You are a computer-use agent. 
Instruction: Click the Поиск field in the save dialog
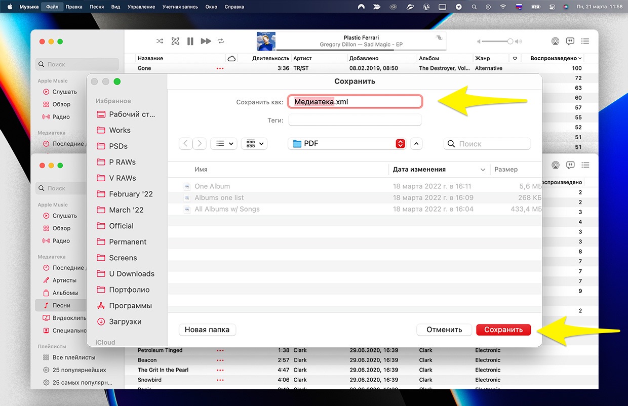pyautogui.click(x=487, y=144)
